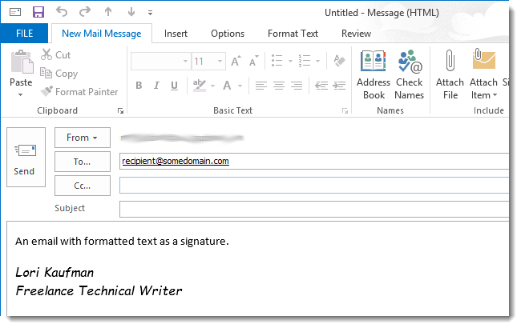Open the Attach Item menu
Screen dimensions: 521x328
tap(484, 74)
